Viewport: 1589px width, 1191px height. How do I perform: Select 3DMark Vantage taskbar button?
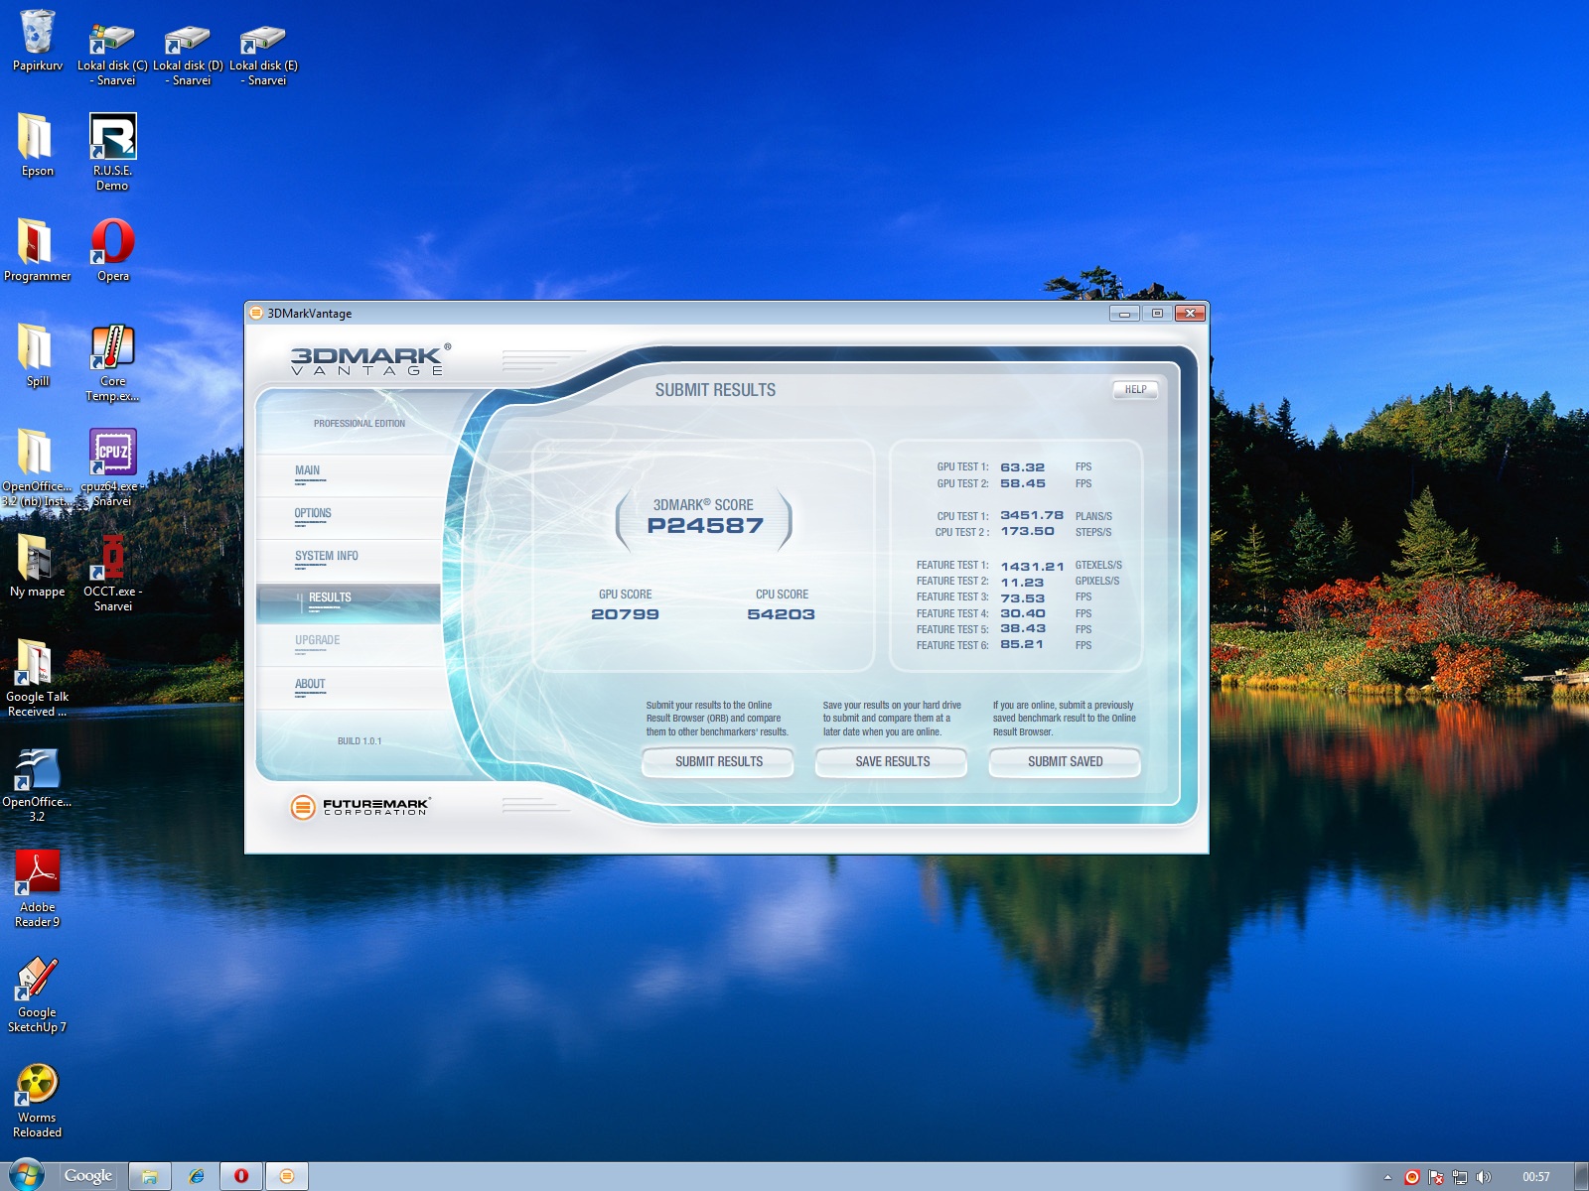click(x=287, y=1176)
